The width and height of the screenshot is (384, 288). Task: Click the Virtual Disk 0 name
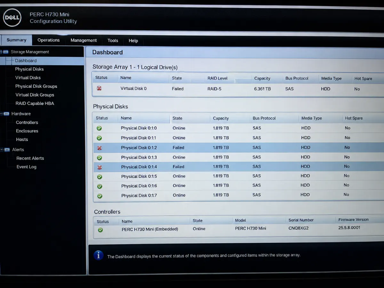tap(133, 88)
